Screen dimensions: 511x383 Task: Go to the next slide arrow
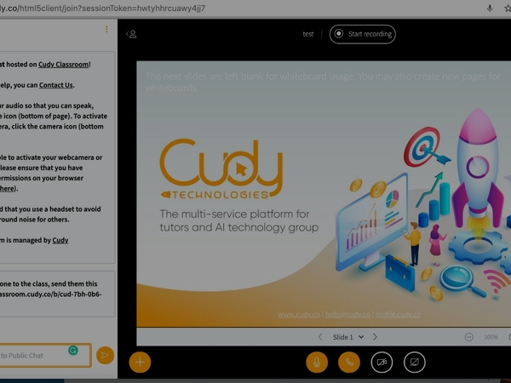coord(375,337)
